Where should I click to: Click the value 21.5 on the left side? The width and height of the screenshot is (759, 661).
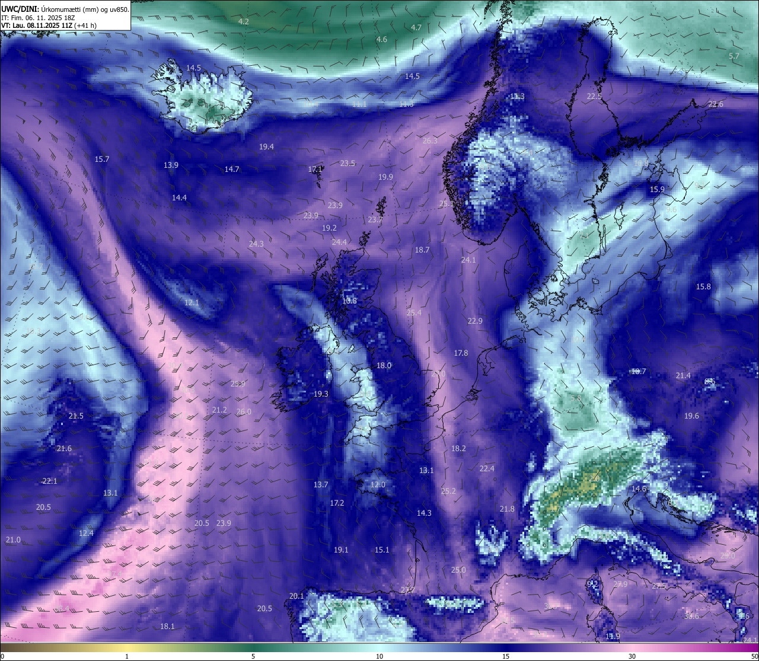pos(76,416)
